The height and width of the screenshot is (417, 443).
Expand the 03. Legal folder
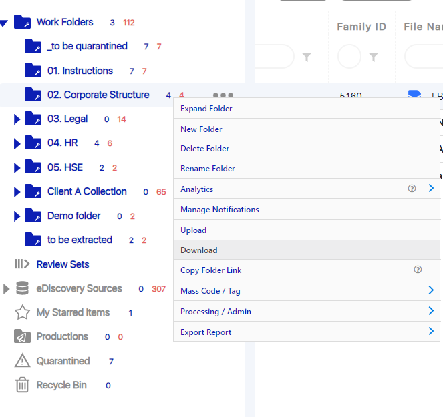17,119
